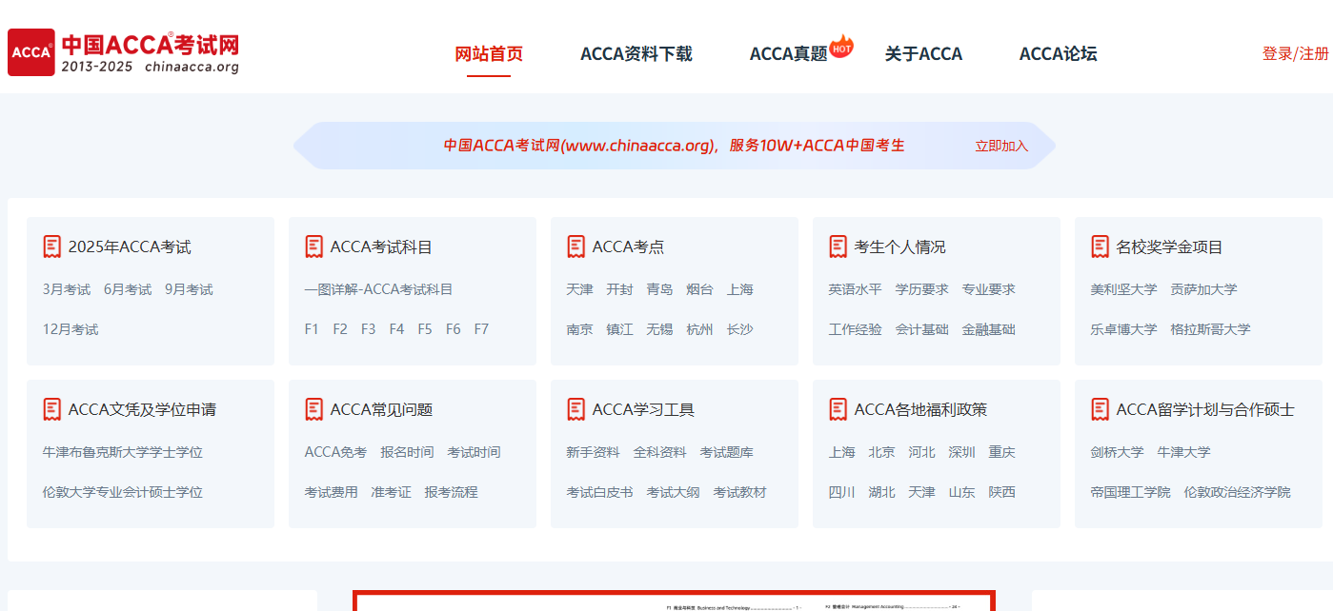Click the HOT flame badge on ACCA真题
The image size is (1333, 611).
coord(840,44)
